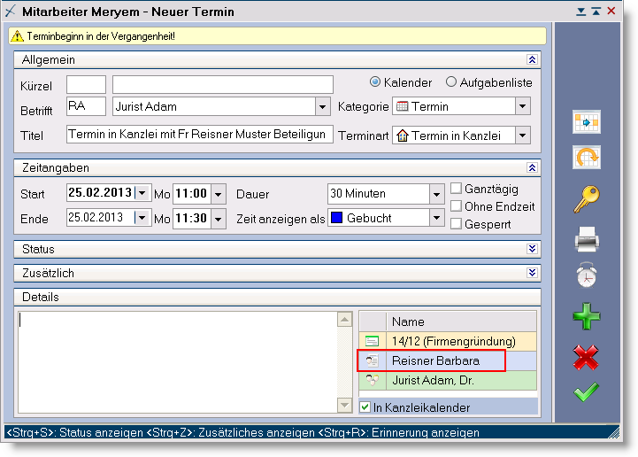Click the recurring appointment icon
638x457 pixels.
[x=586, y=159]
